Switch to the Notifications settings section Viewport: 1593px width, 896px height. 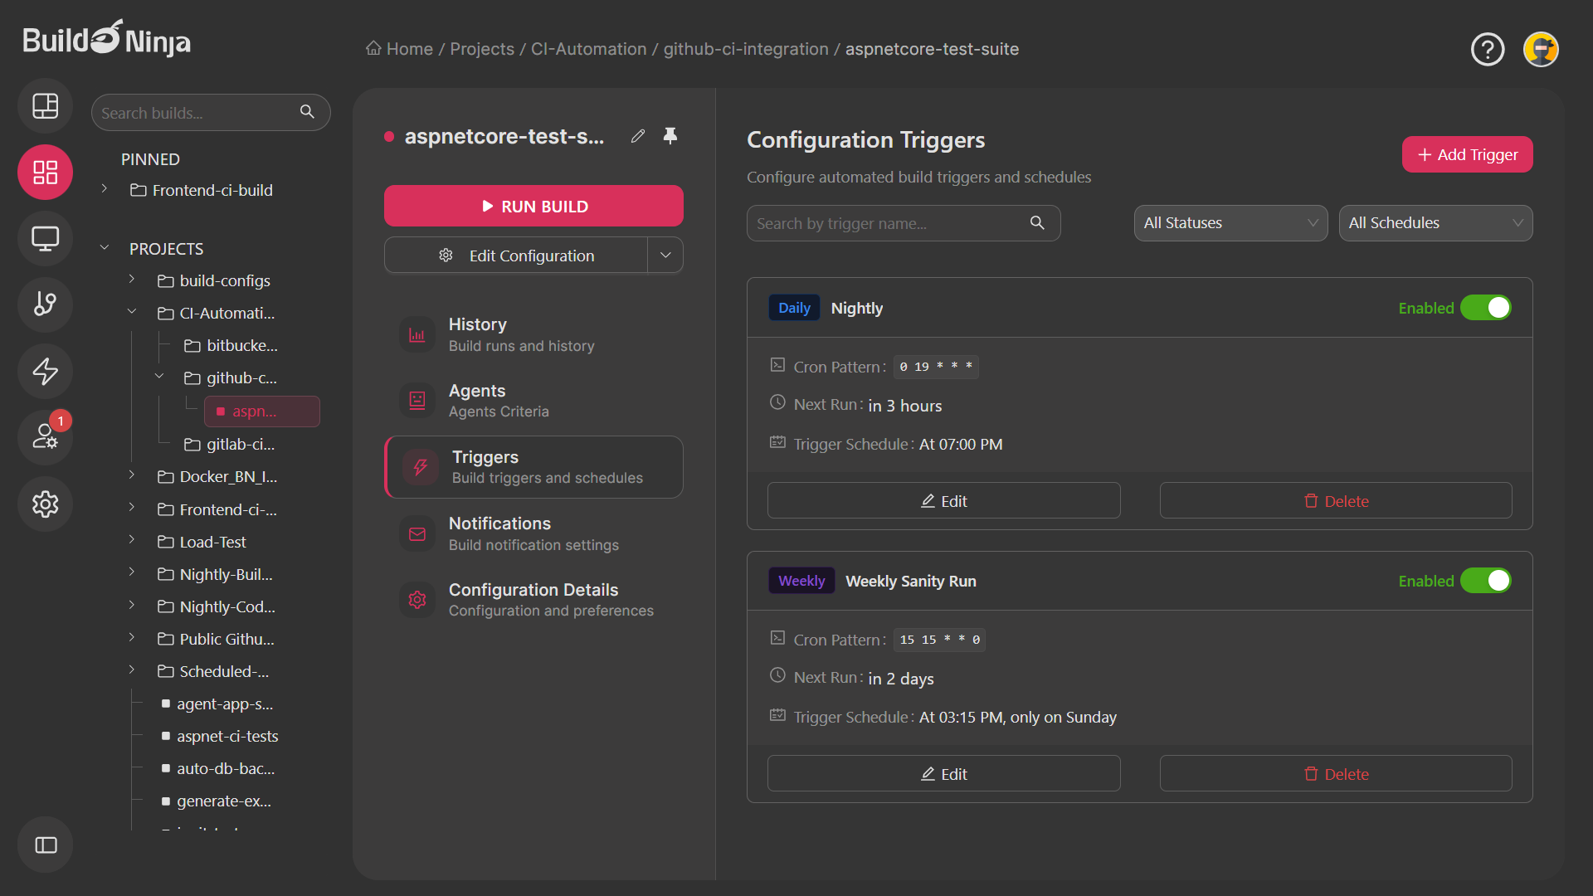(x=533, y=533)
